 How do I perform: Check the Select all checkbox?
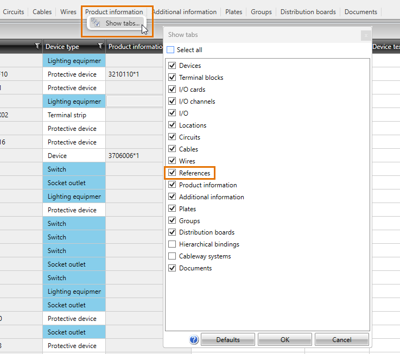pyautogui.click(x=171, y=50)
